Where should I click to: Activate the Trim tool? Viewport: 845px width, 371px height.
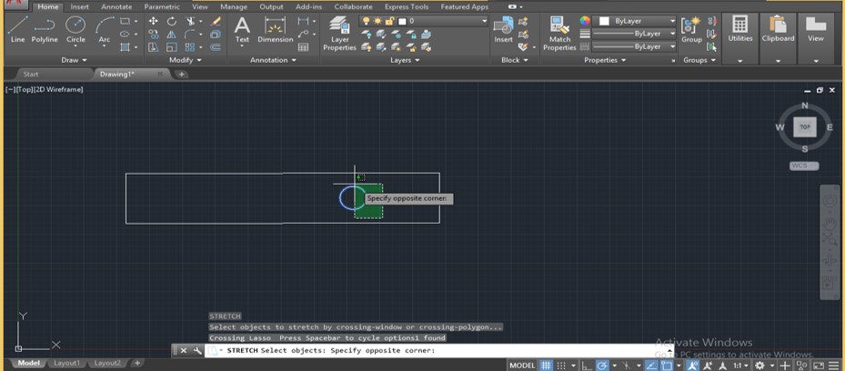coord(190,21)
